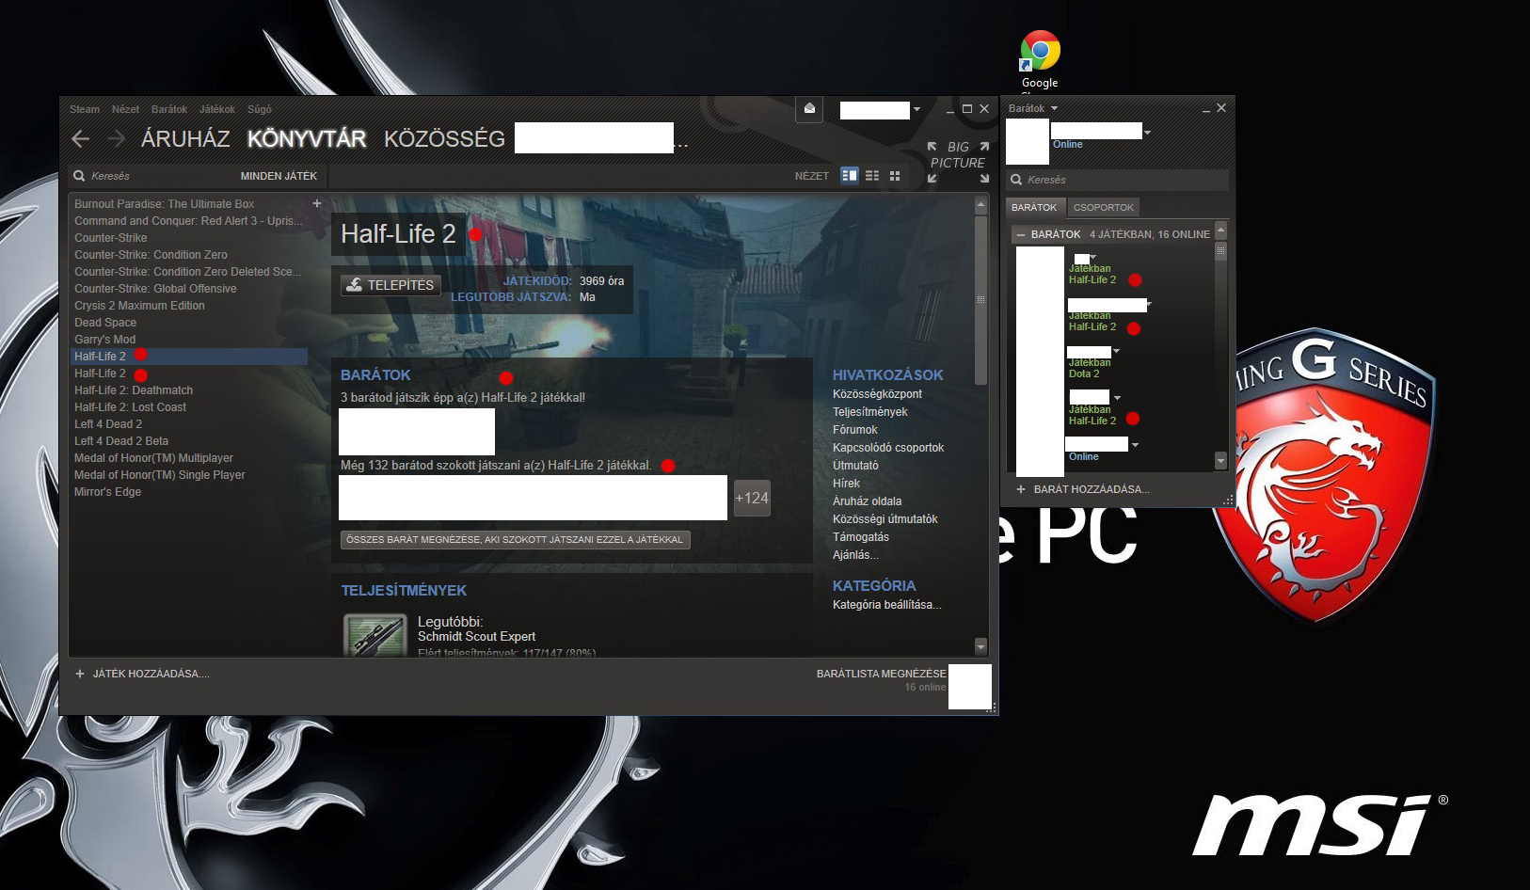The height and width of the screenshot is (890, 1530).
Task: Click the friends Keresés search field
Action: pos(1118,180)
